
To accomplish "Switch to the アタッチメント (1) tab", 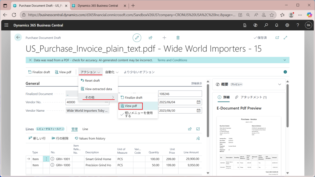I will (251, 97).
